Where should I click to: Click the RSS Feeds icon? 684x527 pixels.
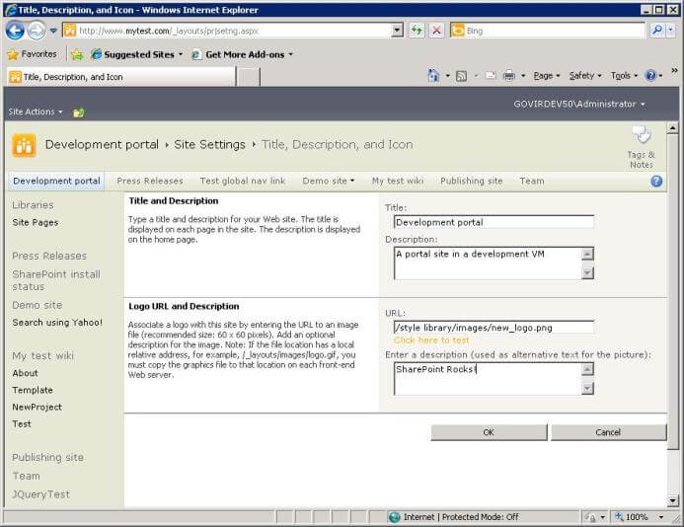(x=461, y=76)
